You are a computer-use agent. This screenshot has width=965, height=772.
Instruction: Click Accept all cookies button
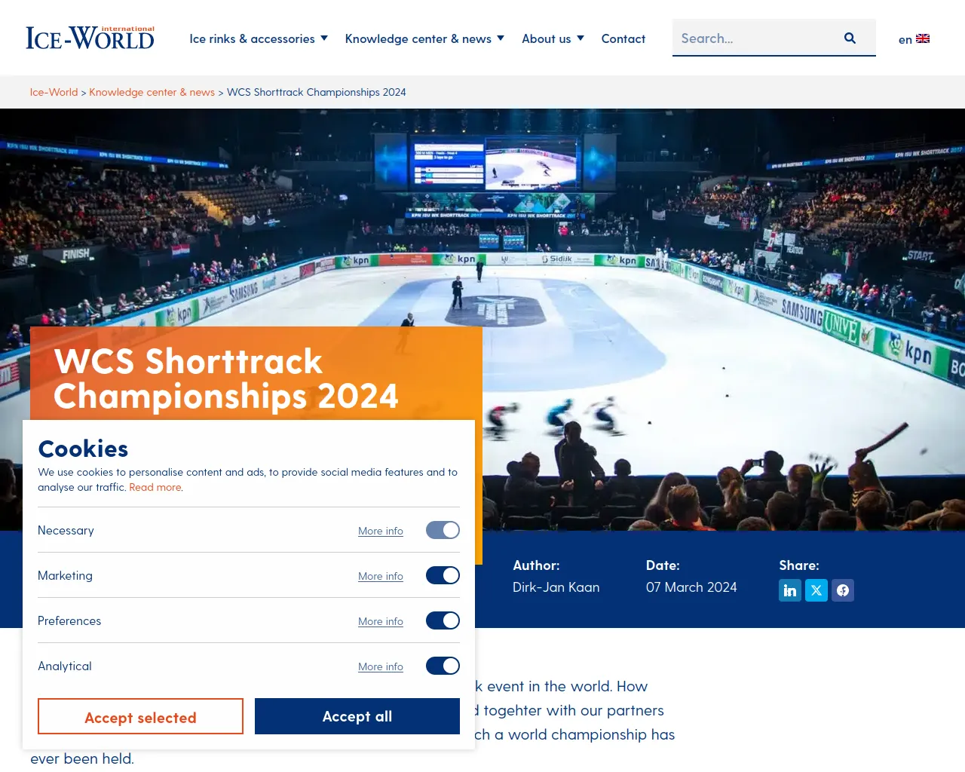click(x=357, y=716)
